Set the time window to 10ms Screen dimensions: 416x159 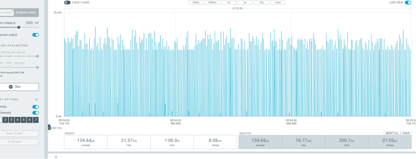pyautogui.click(x=196, y=3)
